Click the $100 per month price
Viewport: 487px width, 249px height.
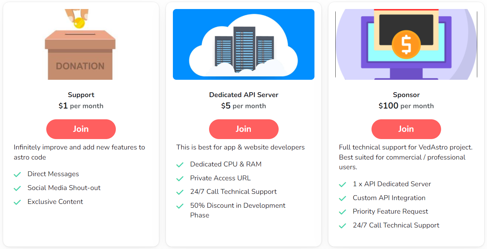[406, 106]
